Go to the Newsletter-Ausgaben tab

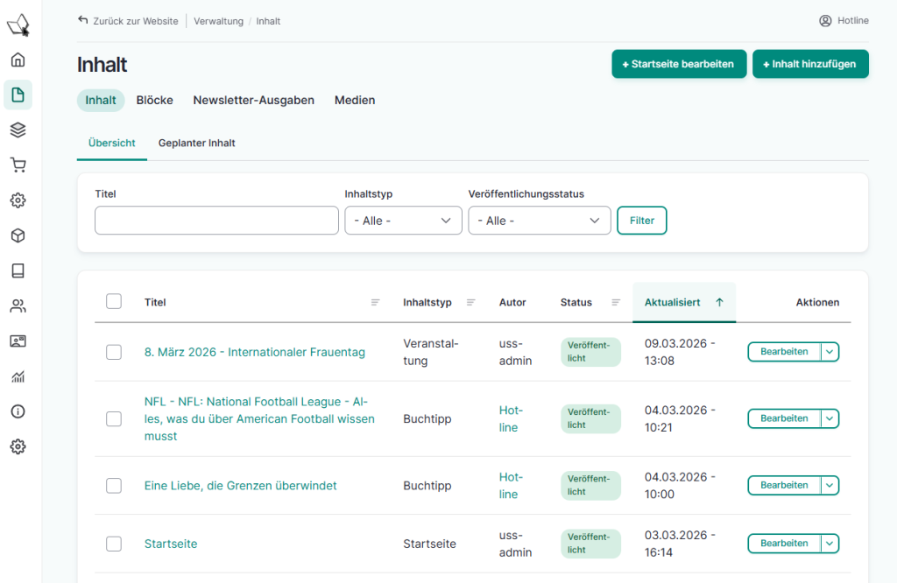[253, 100]
